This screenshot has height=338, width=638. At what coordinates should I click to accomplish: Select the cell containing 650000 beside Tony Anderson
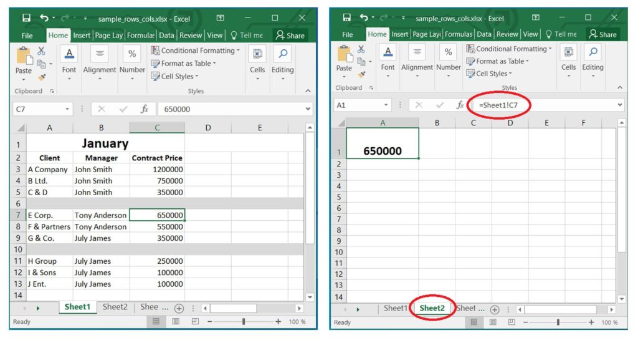pyautogui.click(x=157, y=215)
